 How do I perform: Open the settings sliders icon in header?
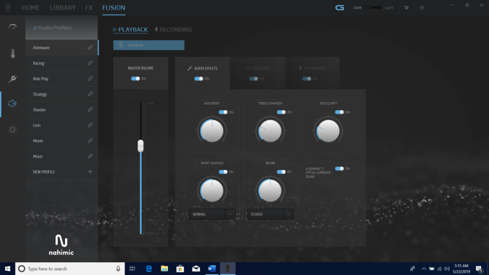(x=406, y=8)
